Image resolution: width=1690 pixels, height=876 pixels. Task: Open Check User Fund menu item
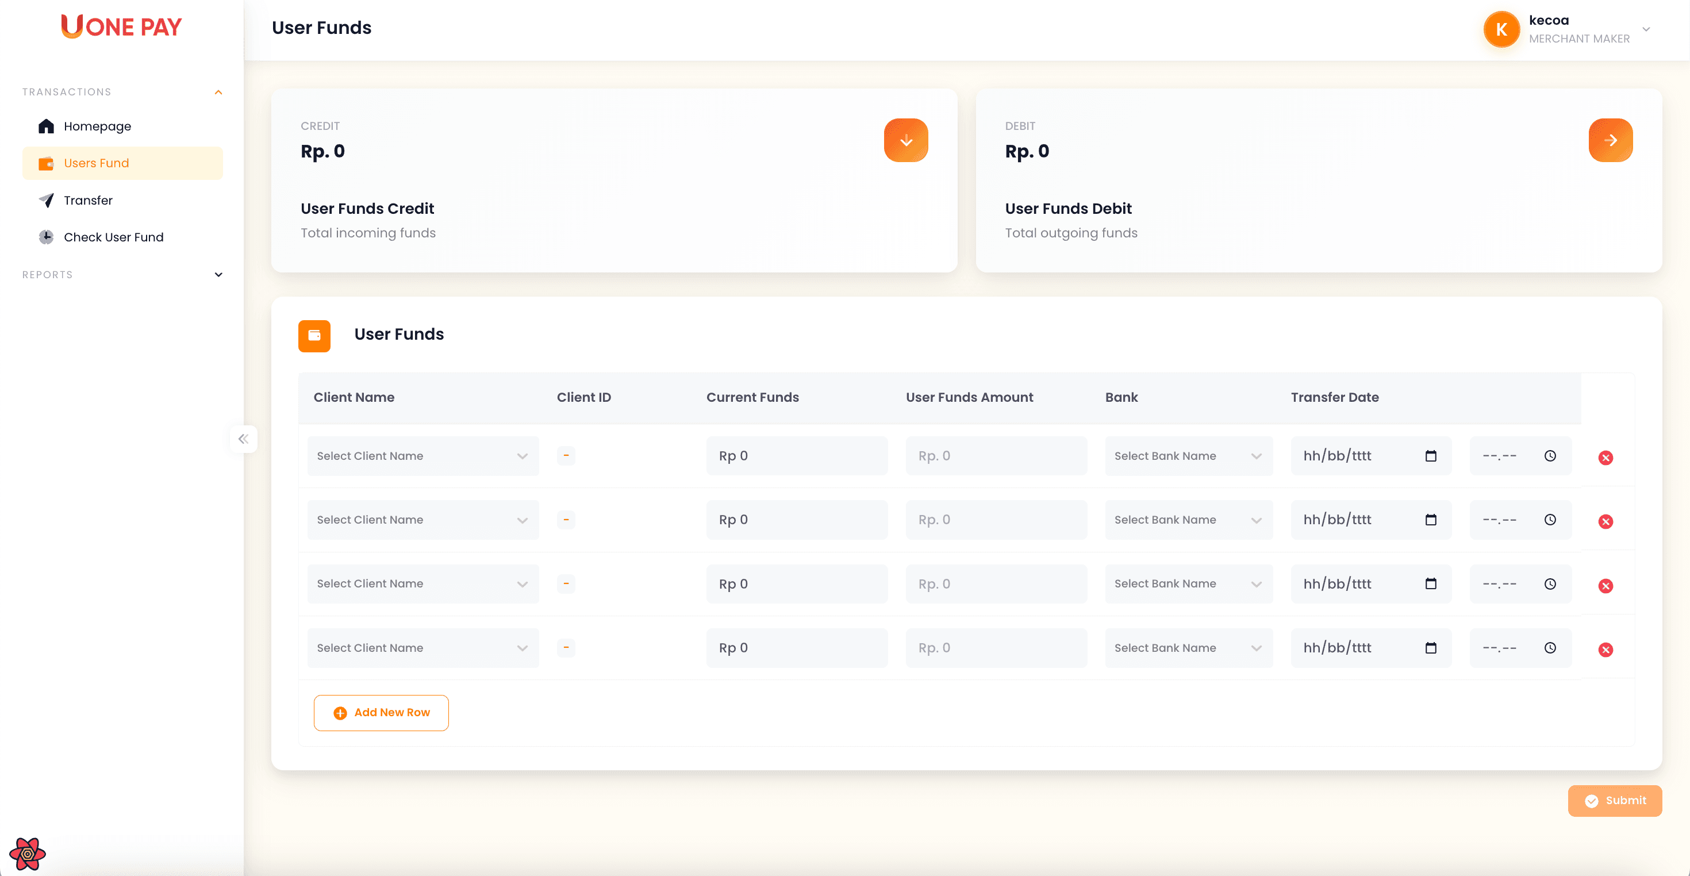[x=113, y=237]
